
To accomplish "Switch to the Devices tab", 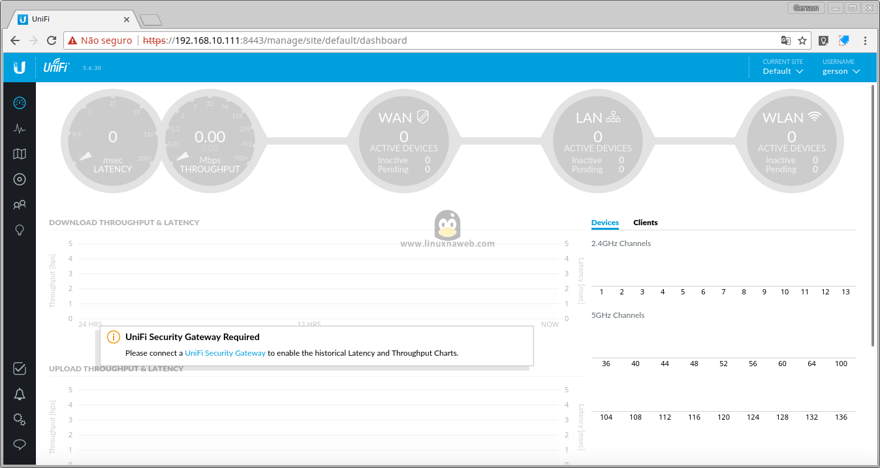I will [x=605, y=223].
